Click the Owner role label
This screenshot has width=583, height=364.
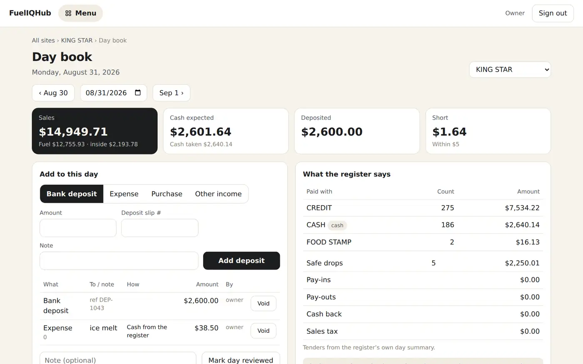coord(515,13)
